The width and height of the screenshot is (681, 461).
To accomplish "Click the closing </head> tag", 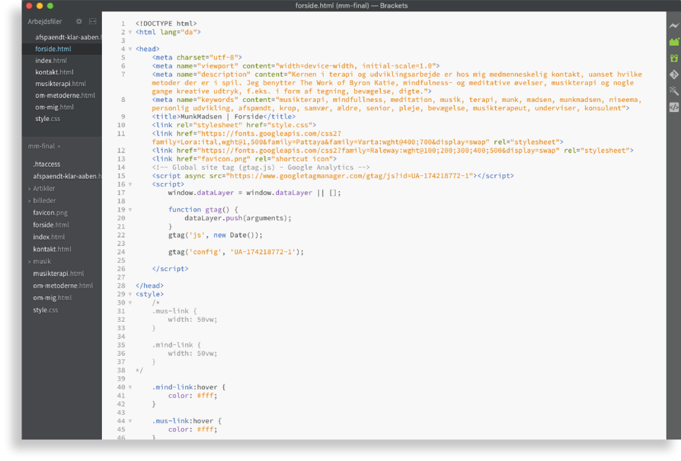I will pos(149,286).
